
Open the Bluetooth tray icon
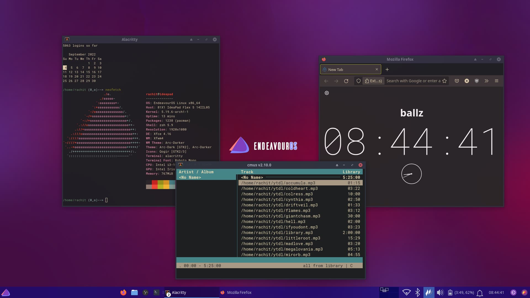pyautogui.click(x=417, y=292)
